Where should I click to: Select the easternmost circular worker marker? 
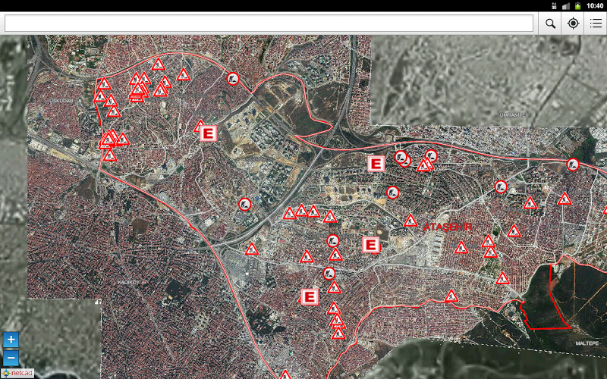click(x=574, y=164)
